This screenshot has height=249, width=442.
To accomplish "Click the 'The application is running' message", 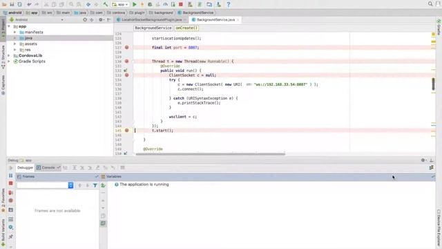I will (144, 185).
